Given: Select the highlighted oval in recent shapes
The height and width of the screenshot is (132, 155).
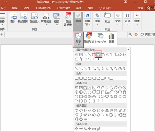Looking at the screenshot, I should pyautogui.click(x=98, y=54).
